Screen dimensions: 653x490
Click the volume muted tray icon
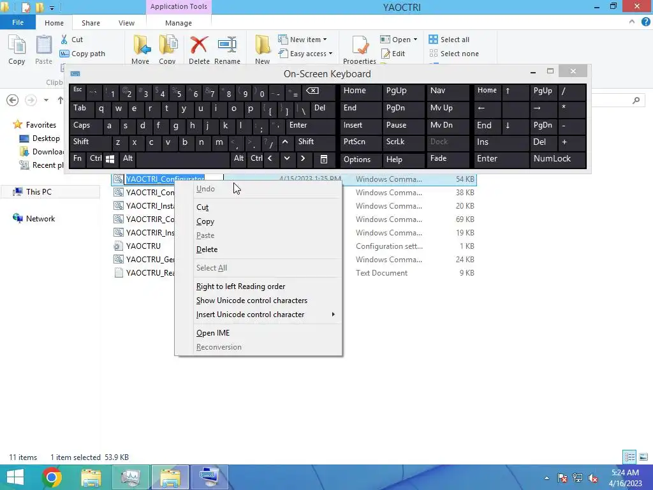(x=592, y=477)
